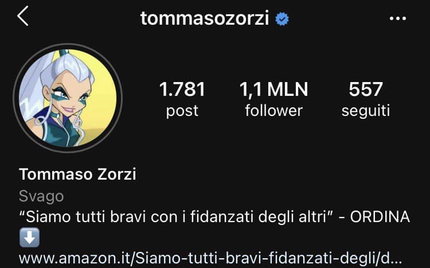The width and height of the screenshot is (430, 268).
Task: Open the 1,1 MLN follower list
Action: click(x=273, y=99)
